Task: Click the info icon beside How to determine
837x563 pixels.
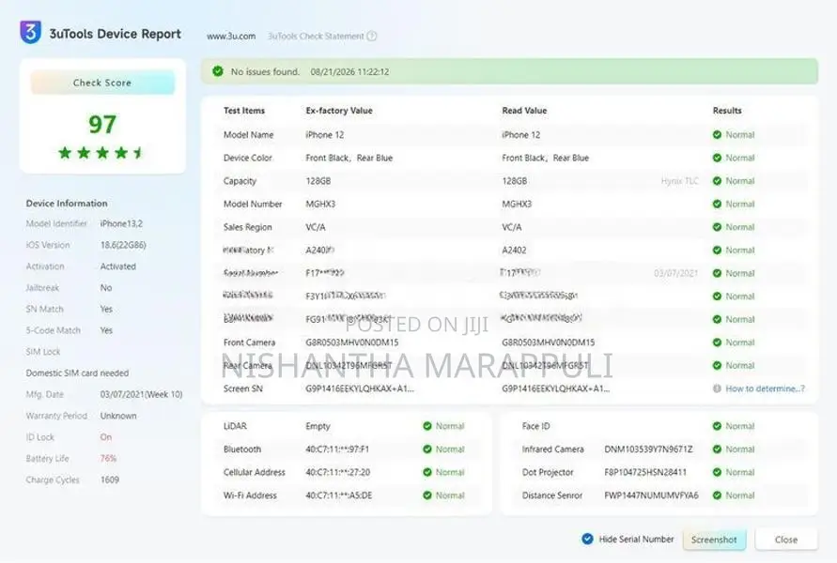Action: 717,388
